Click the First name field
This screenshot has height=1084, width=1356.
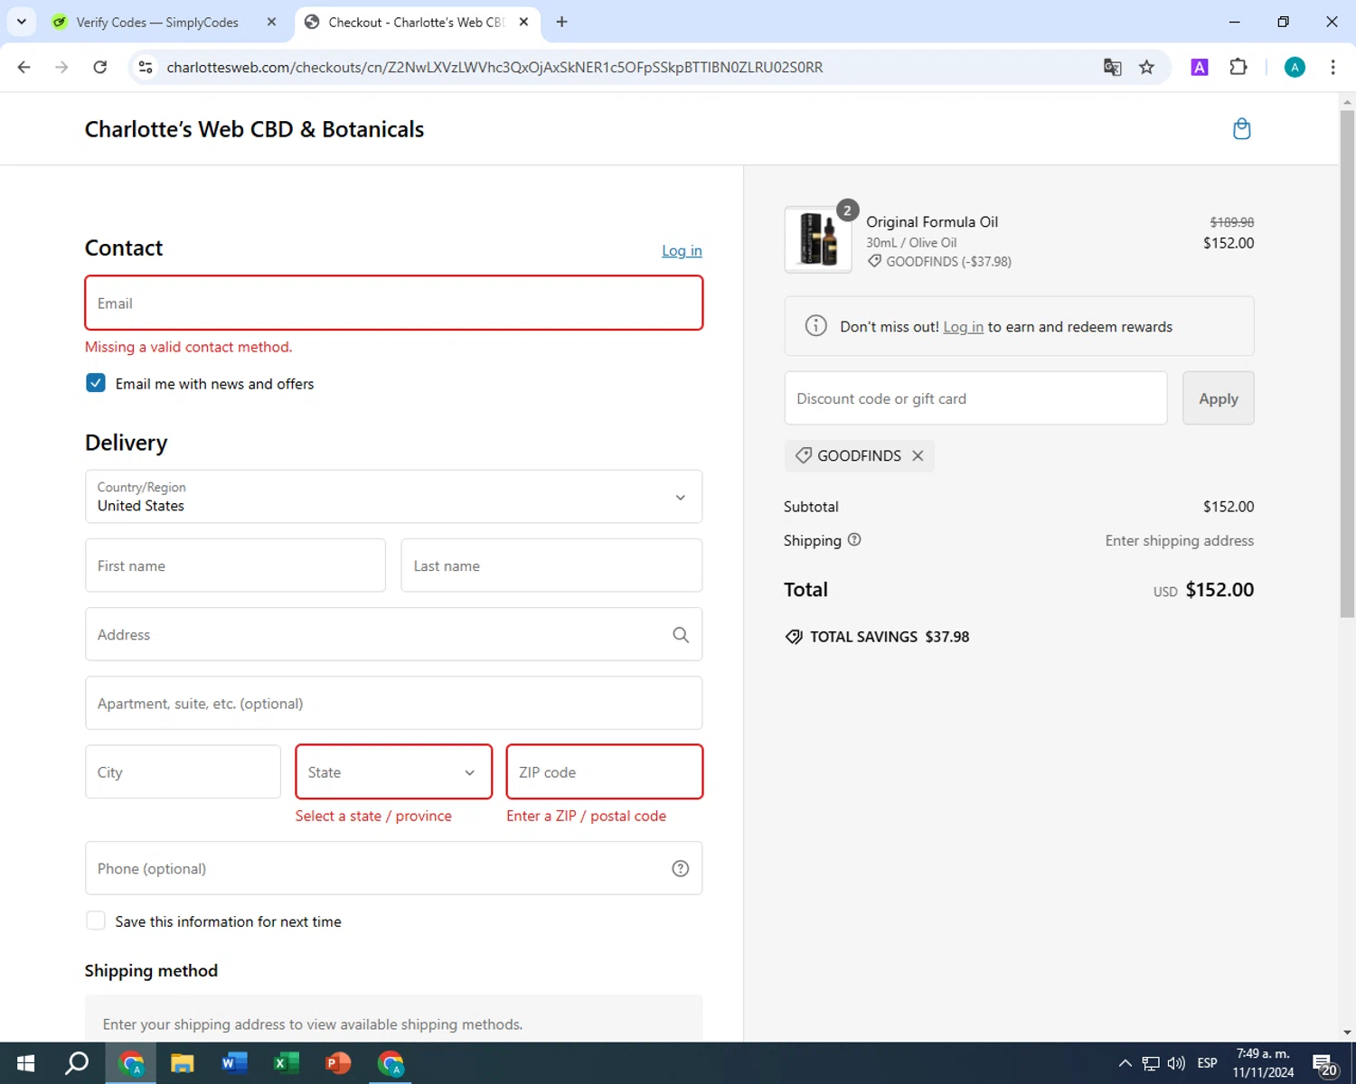click(x=235, y=565)
